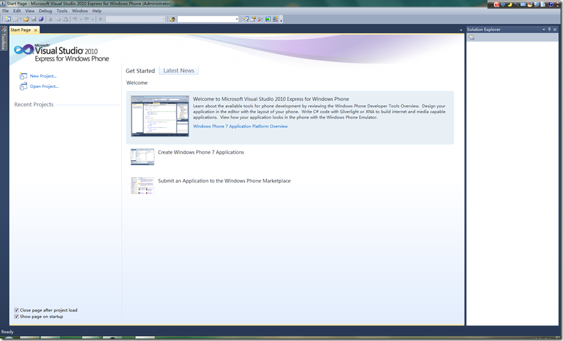Screen dimensions: 563x341
Task: Click the Extension Manager toolbar icon
Action: click(x=275, y=19)
